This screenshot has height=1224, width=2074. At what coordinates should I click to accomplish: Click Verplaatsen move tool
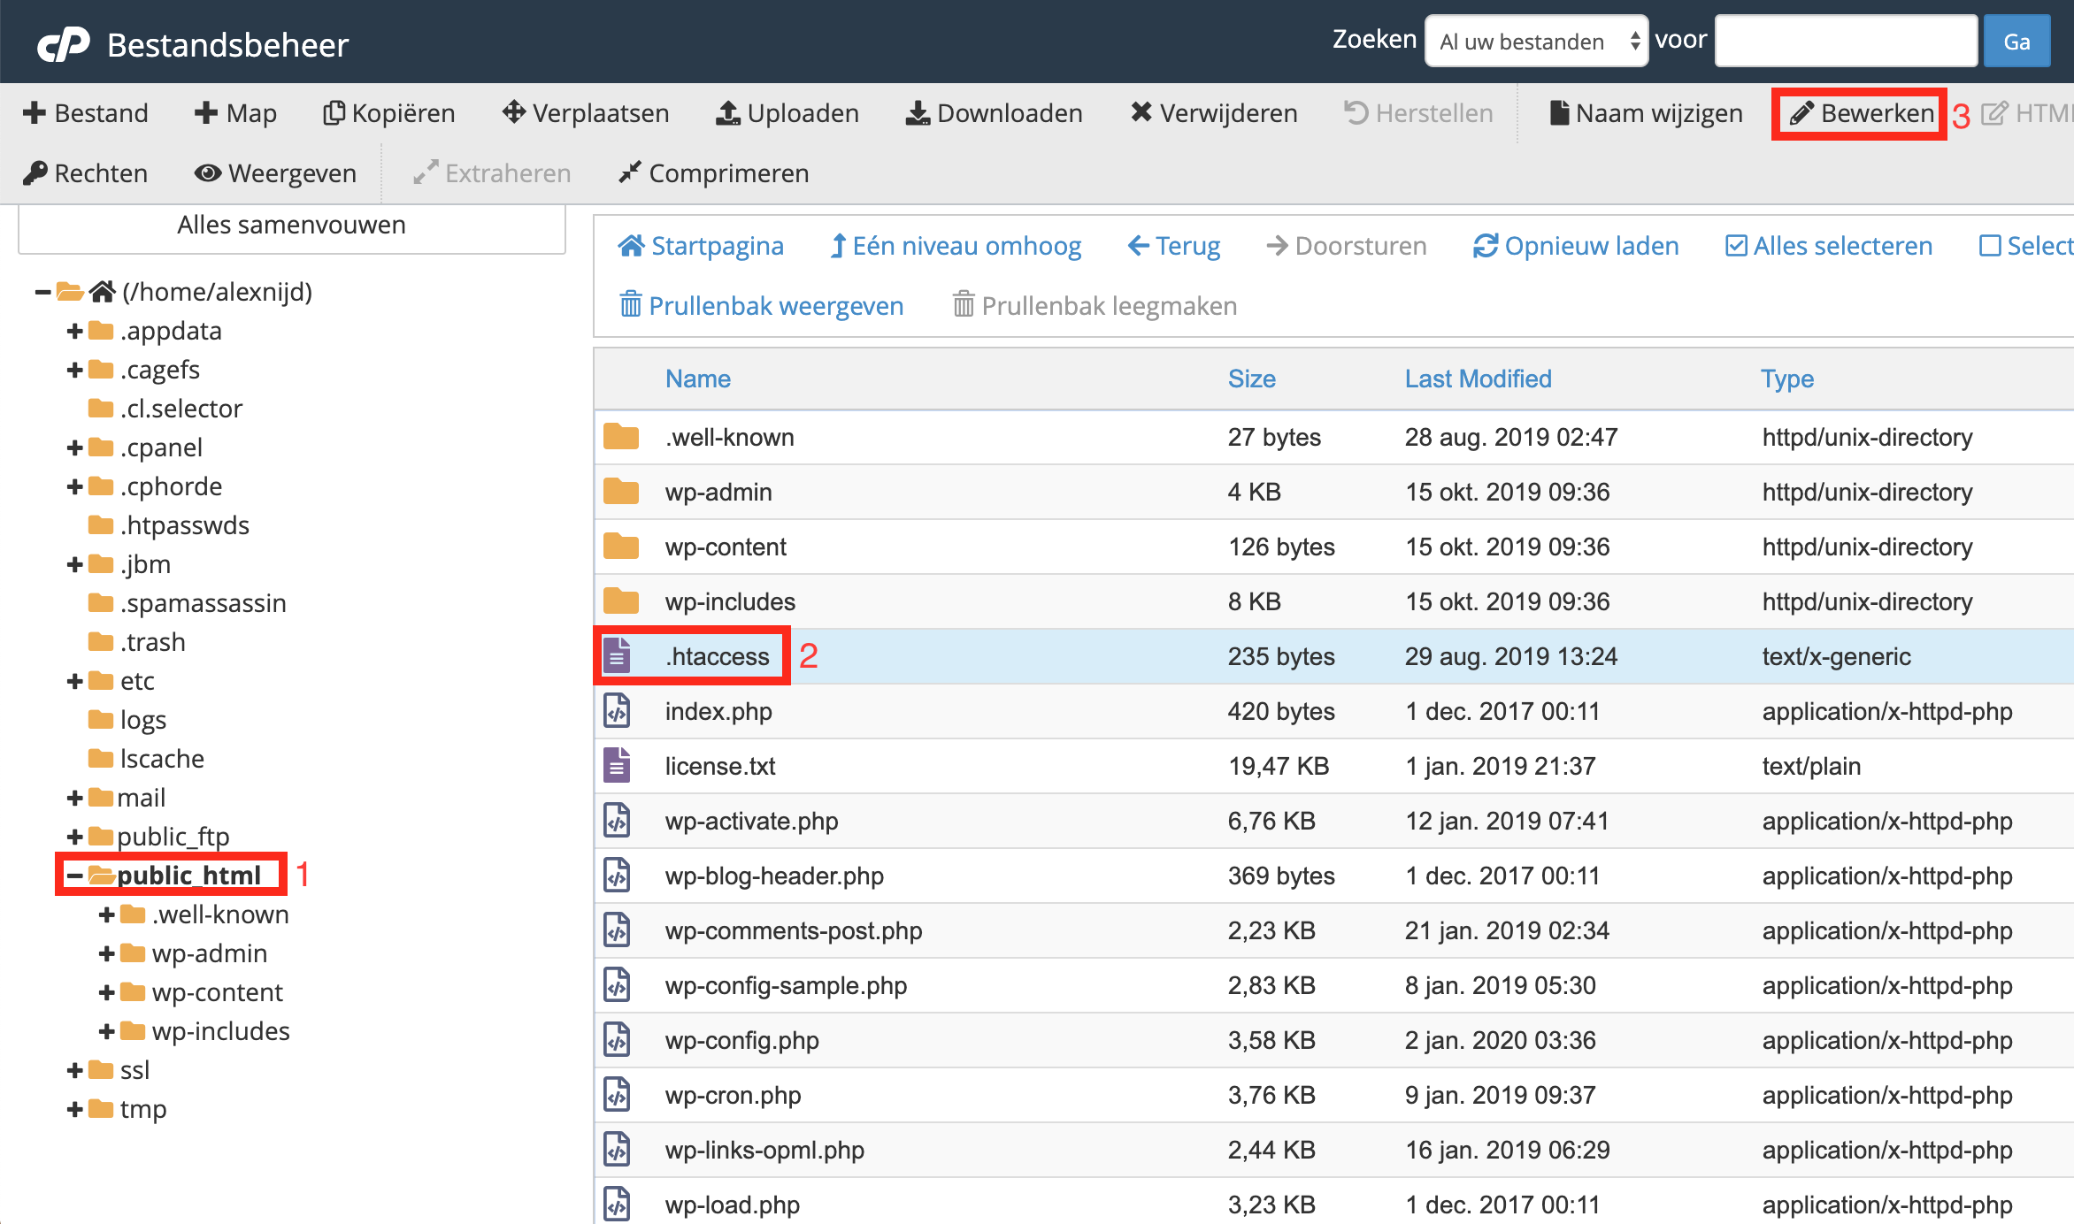coord(586,113)
